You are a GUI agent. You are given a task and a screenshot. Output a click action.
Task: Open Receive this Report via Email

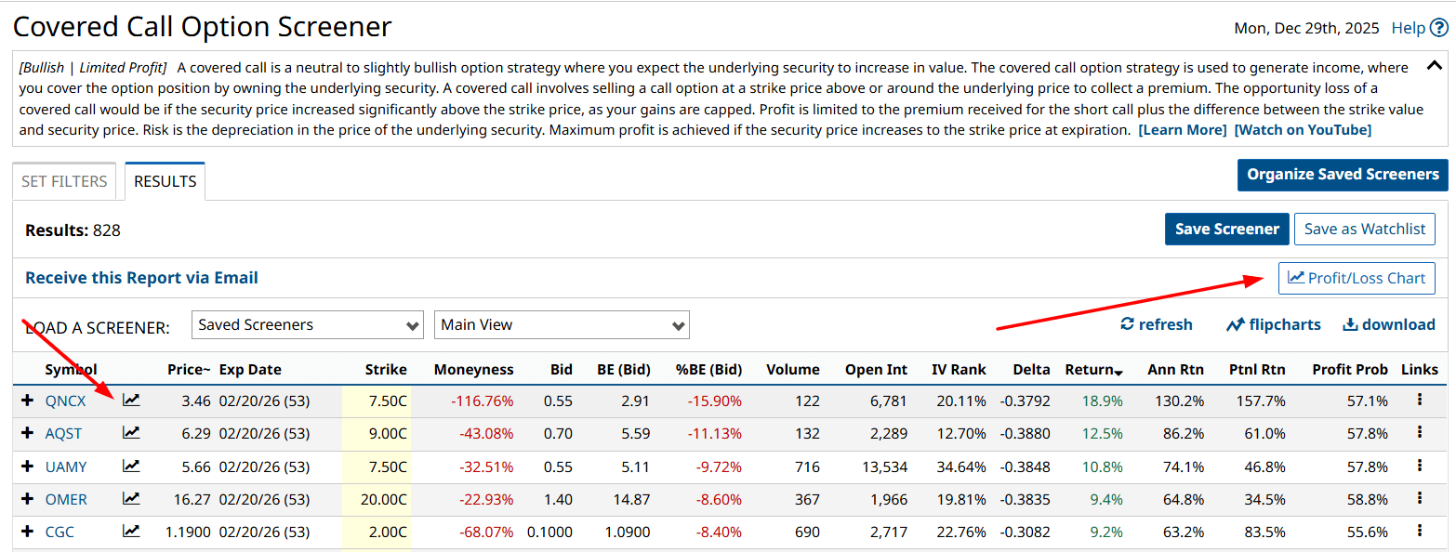140,278
